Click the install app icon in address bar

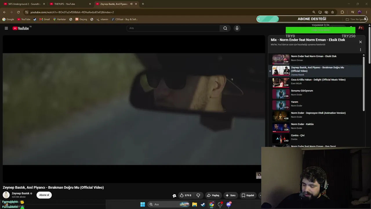point(320,12)
